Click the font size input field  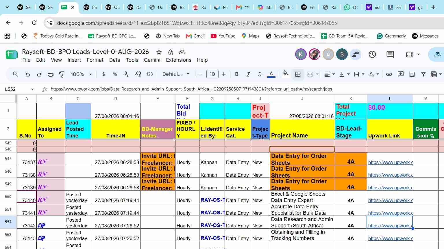pos(212,74)
